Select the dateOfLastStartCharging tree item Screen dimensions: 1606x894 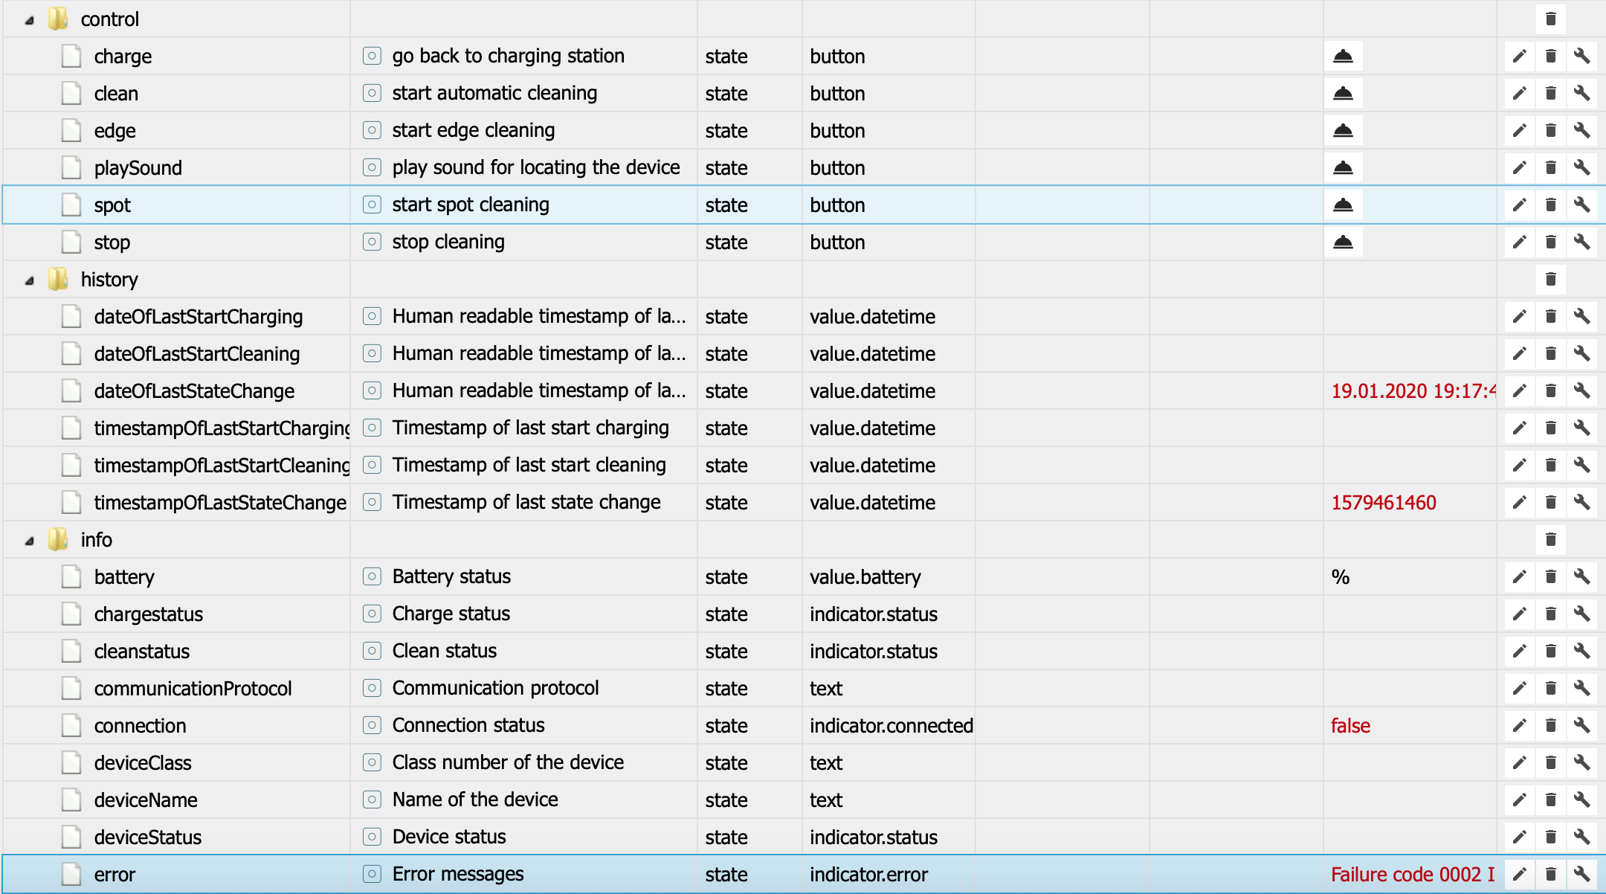pos(198,317)
